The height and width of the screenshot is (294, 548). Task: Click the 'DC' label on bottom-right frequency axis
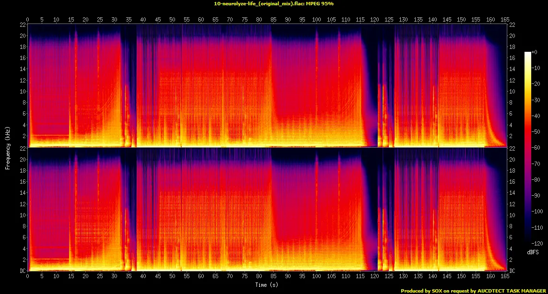[x=513, y=271]
